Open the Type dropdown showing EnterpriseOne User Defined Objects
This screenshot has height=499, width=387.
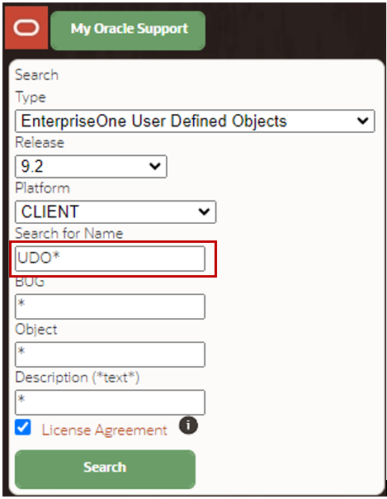pos(195,121)
